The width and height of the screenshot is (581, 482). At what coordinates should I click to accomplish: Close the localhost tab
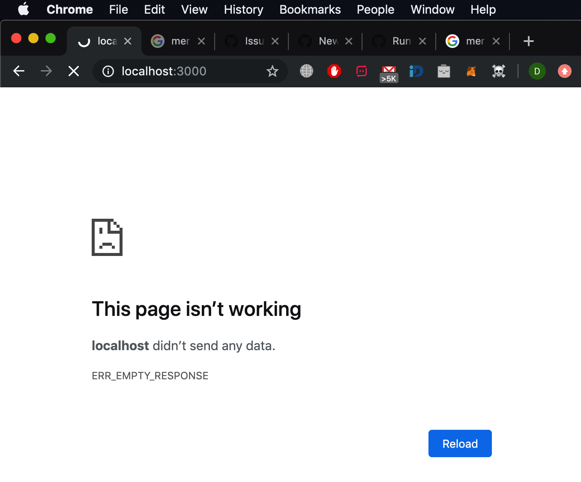tap(128, 41)
